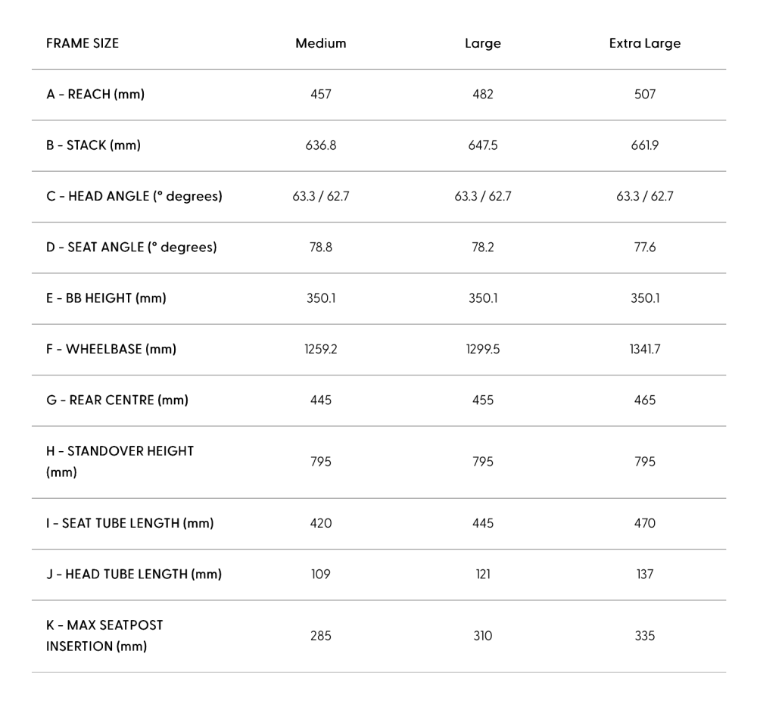Select Extra Large seat angle 77.6

click(645, 247)
